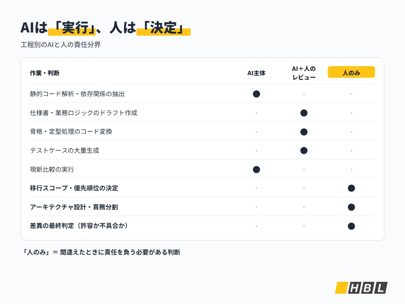
Task: Click the slide title AIは「実行」、人は「決定」
Action: pyautogui.click(x=105, y=28)
